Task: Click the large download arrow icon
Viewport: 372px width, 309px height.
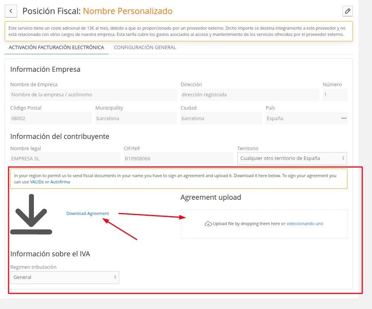Action: (31, 214)
